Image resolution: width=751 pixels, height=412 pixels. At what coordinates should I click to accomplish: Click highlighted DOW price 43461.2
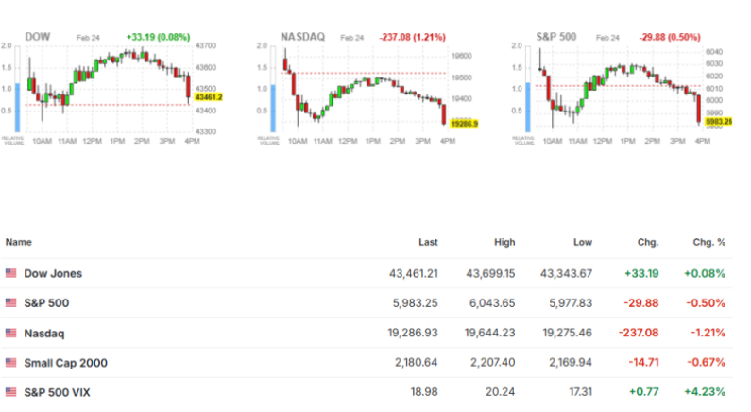pos(209,97)
